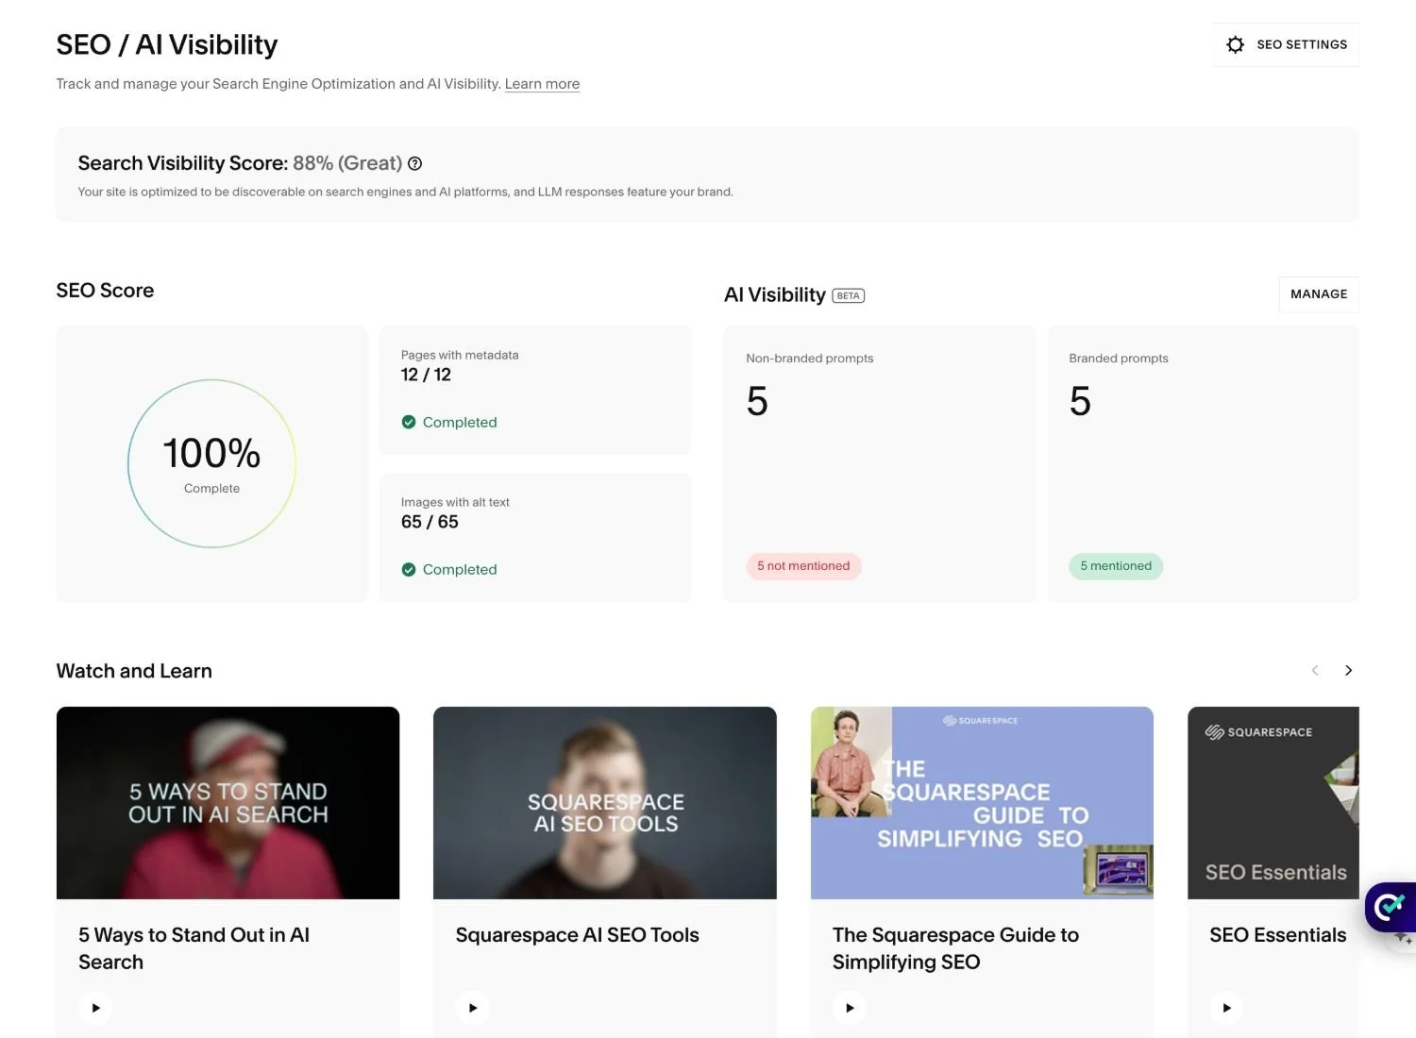The width and height of the screenshot is (1416, 1038).
Task: Play the '5 Ways to Stand Out in AI Search' video
Action: point(95,1008)
